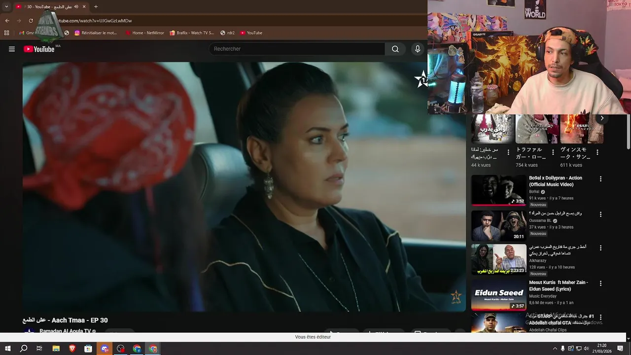Open the new tab plus button

click(x=96, y=7)
